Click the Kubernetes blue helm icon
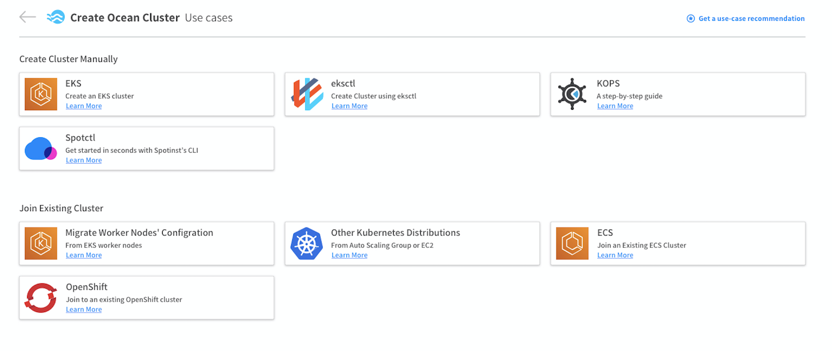 point(307,243)
